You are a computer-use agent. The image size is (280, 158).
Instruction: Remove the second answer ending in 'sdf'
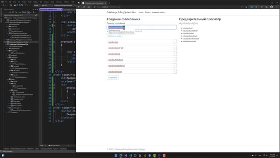(175, 48)
